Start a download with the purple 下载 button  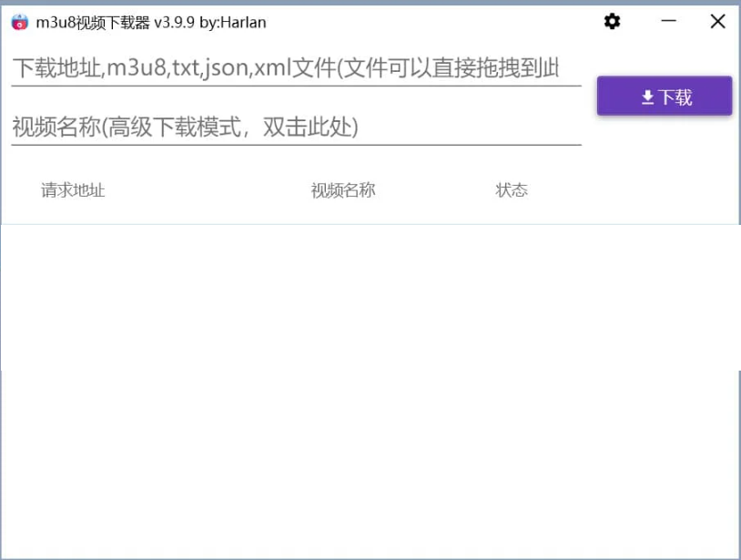pyautogui.click(x=664, y=96)
